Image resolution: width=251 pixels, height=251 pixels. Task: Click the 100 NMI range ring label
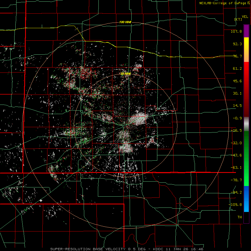(125, 22)
